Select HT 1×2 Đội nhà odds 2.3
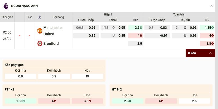The width and height of the screenshot is (218, 109). click(x=128, y=101)
